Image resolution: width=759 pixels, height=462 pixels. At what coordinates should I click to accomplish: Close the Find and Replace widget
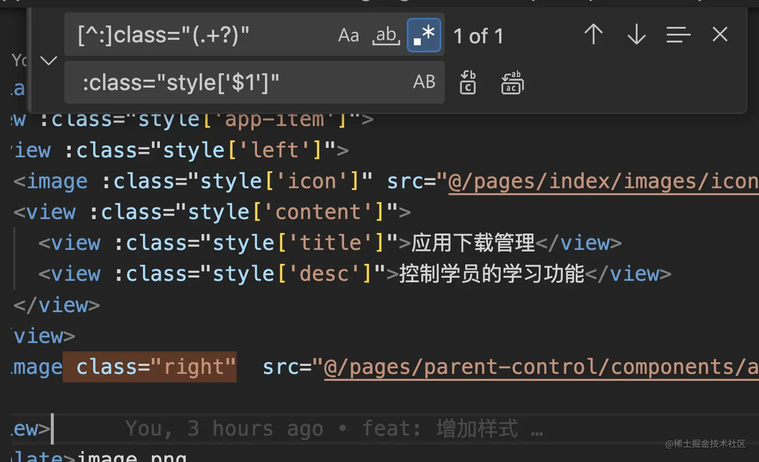[720, 35]
